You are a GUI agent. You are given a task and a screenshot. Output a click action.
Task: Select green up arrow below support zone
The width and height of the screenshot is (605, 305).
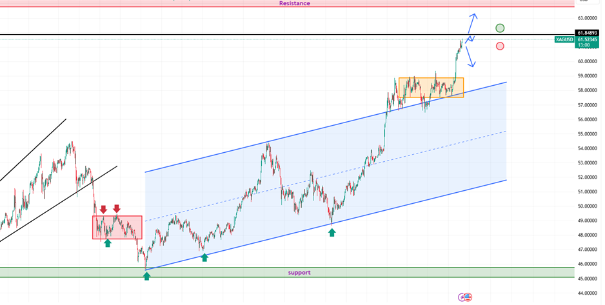click(x=146, y=276)
